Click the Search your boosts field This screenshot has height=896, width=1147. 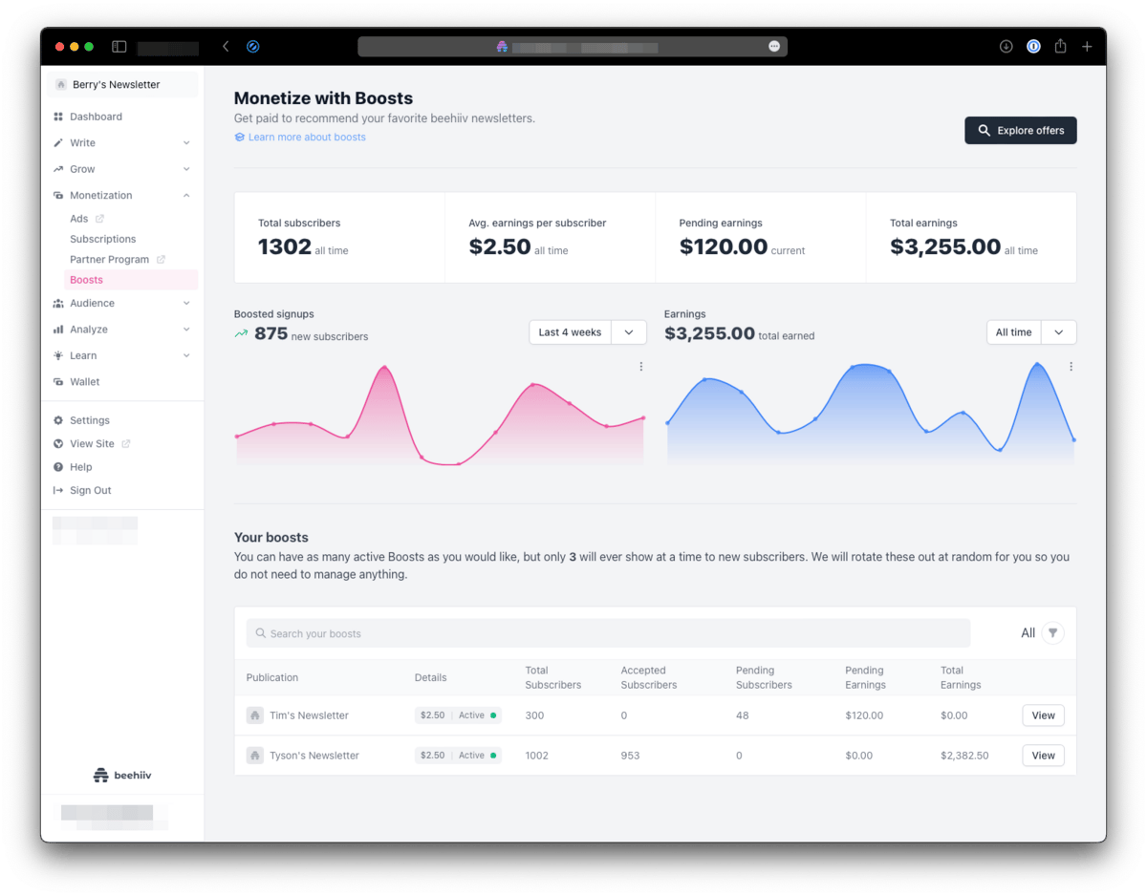pos(608,633)
